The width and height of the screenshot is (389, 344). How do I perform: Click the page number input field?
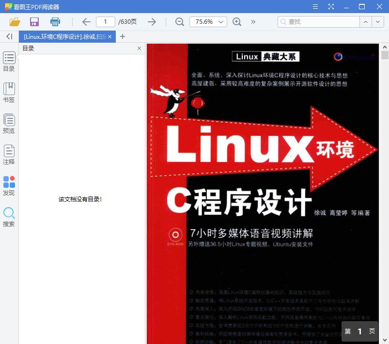click(x=106, y=22)
